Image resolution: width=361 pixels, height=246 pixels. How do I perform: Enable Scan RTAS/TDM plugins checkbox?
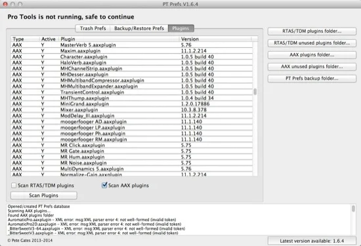tap(14, 185)
